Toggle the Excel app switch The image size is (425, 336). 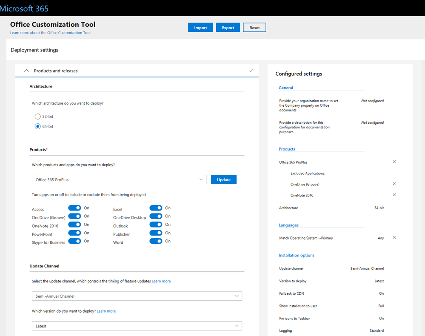click(156, 208)
